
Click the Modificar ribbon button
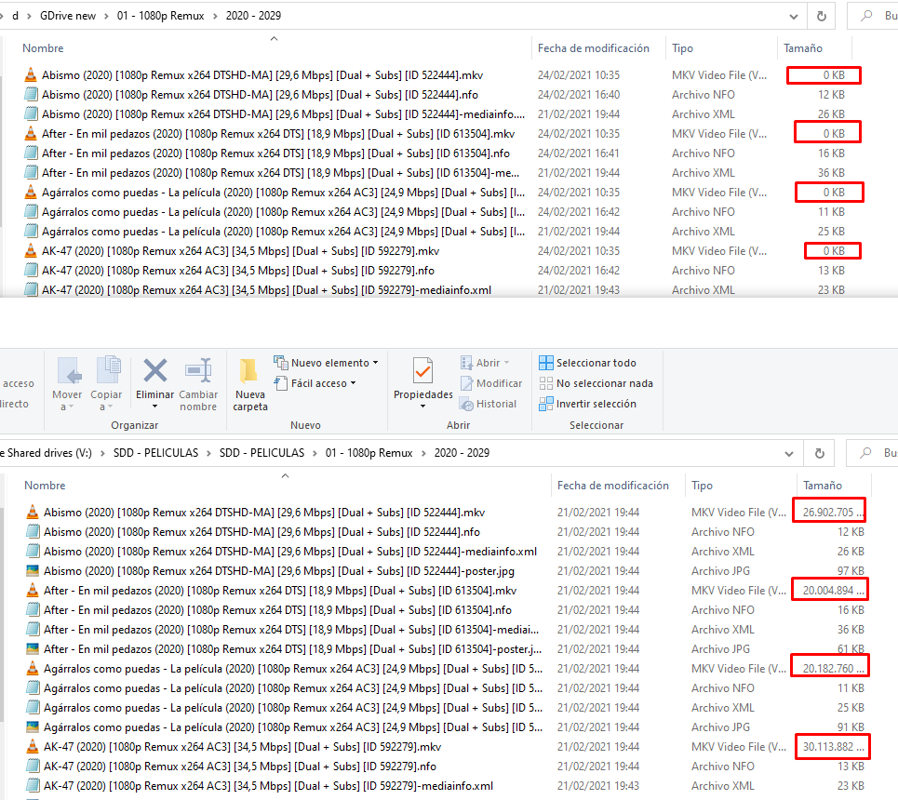(491, 383)
